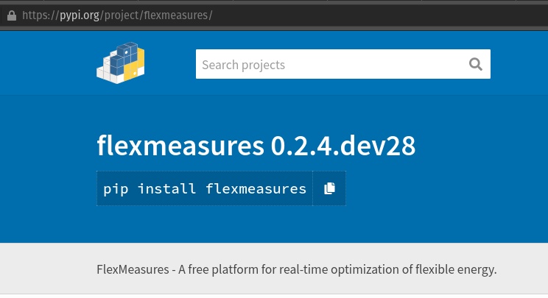Click the pypi.org domain in the URL
548x298 pixels.
pos(80,15)
